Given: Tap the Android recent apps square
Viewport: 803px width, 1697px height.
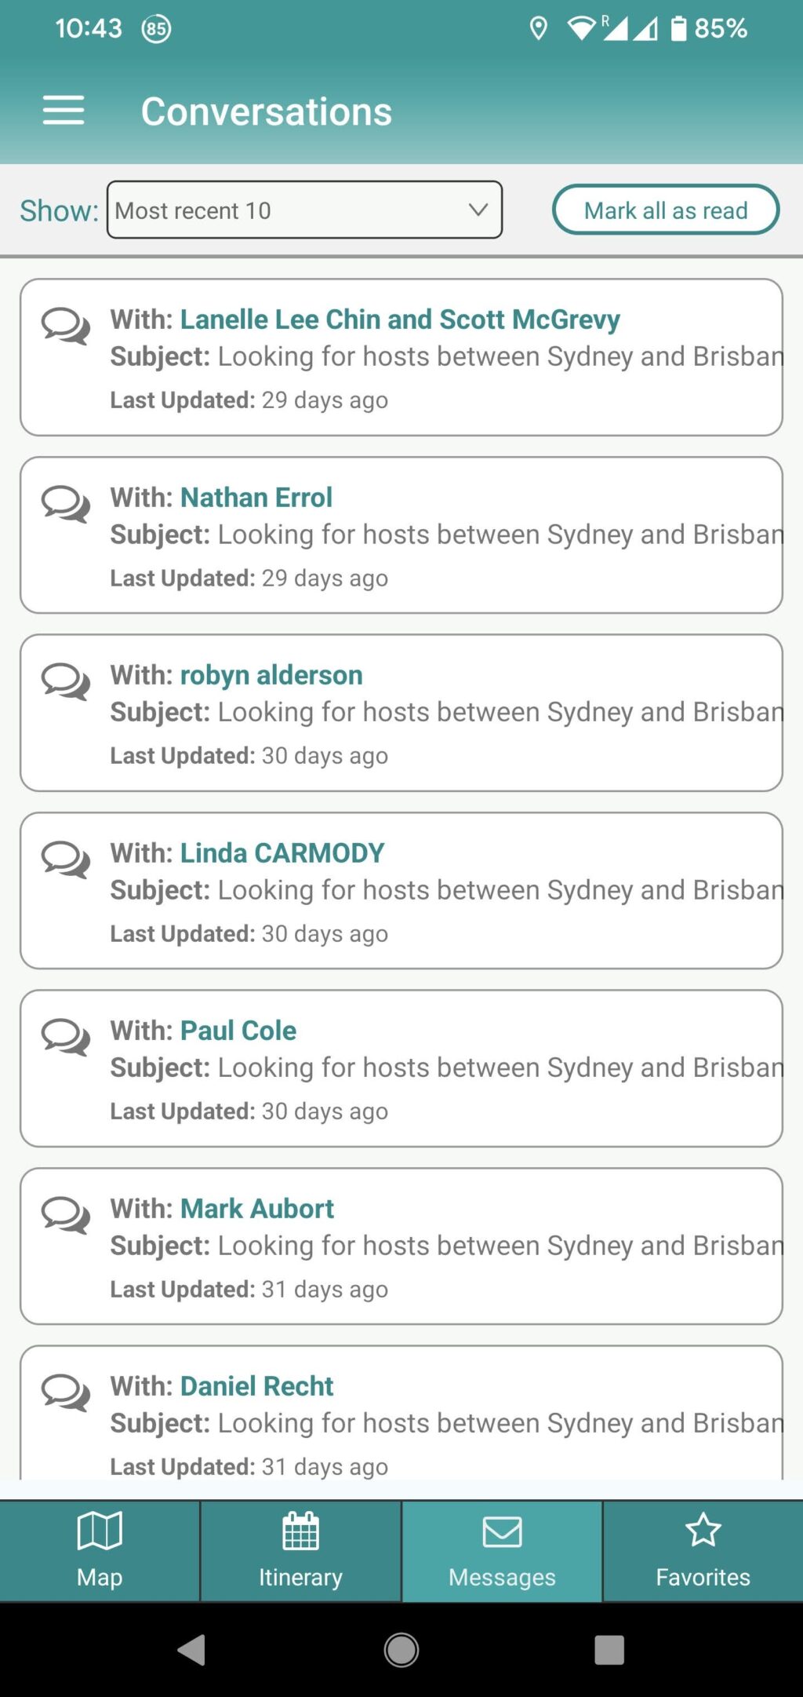Looking at the screenshot, I should pyautogui.click(x=609, y=1650).
